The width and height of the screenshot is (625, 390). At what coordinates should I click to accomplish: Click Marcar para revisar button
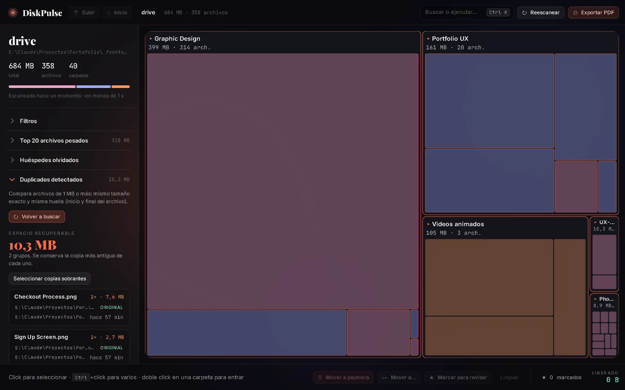[x=458, y=378]
